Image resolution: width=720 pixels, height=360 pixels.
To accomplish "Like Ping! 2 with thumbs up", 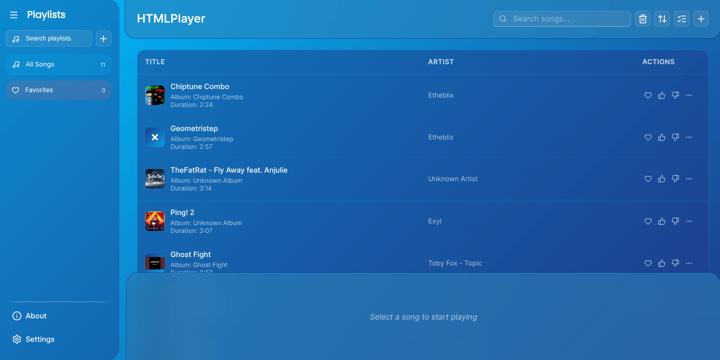I will [x=662, y=221].
